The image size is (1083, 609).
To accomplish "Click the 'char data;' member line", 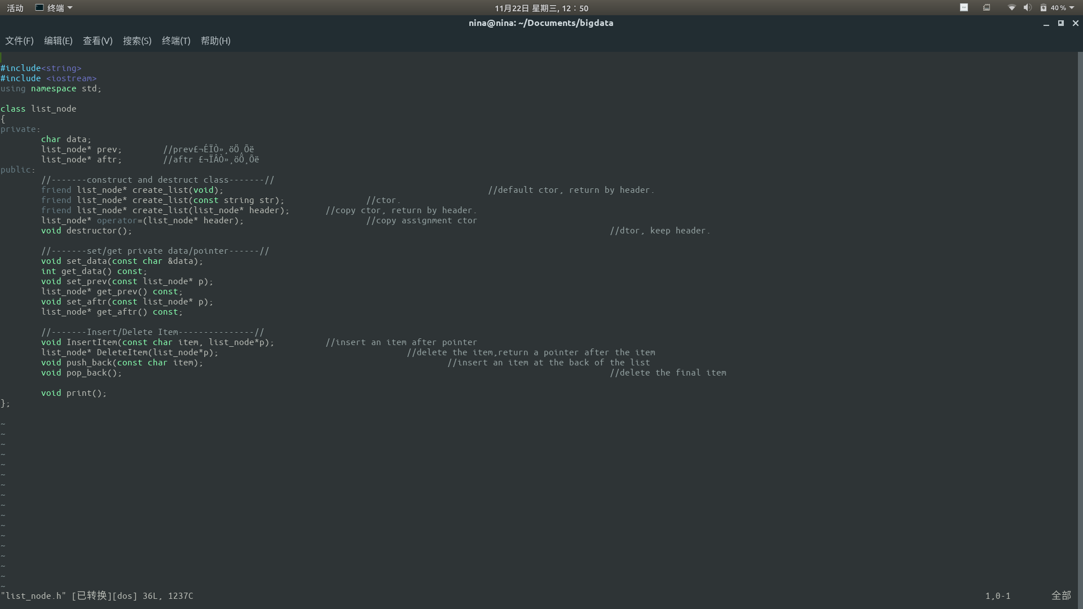I will click(66, 139).
